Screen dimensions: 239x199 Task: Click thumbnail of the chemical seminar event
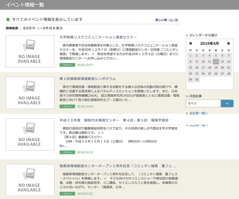click(30, 51)
